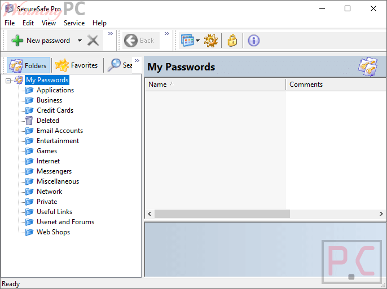Click the Miscellaneous folder icon

tap(29, 181)
